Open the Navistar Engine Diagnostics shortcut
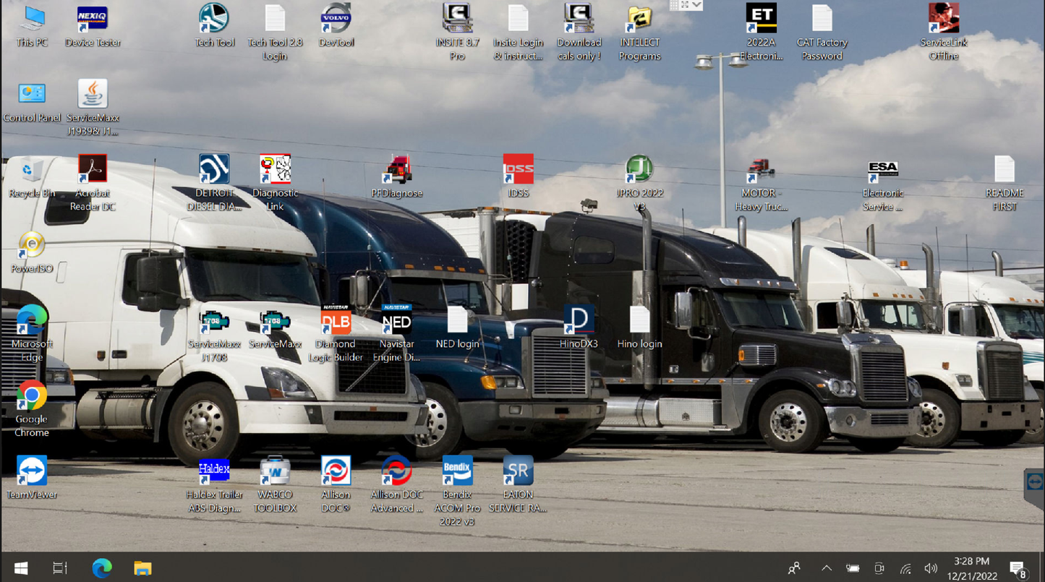 [396, 334]
